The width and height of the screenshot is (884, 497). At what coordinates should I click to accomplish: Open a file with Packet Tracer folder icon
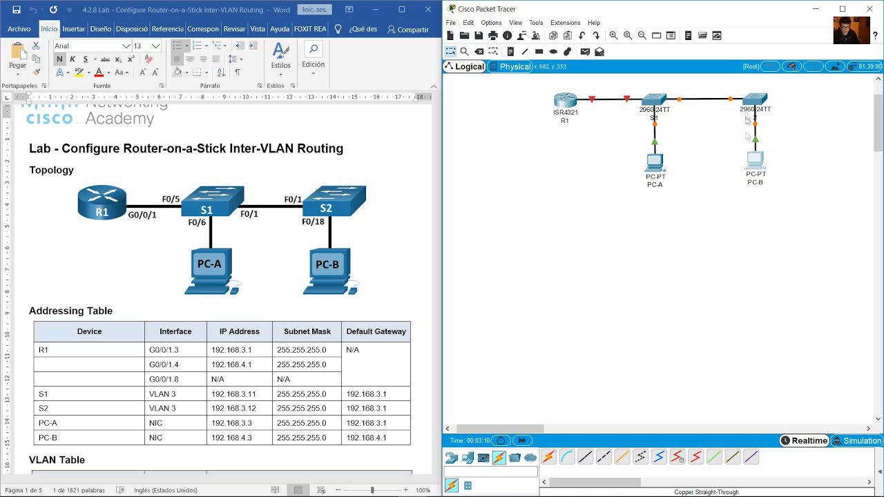[x=464, y=35]
